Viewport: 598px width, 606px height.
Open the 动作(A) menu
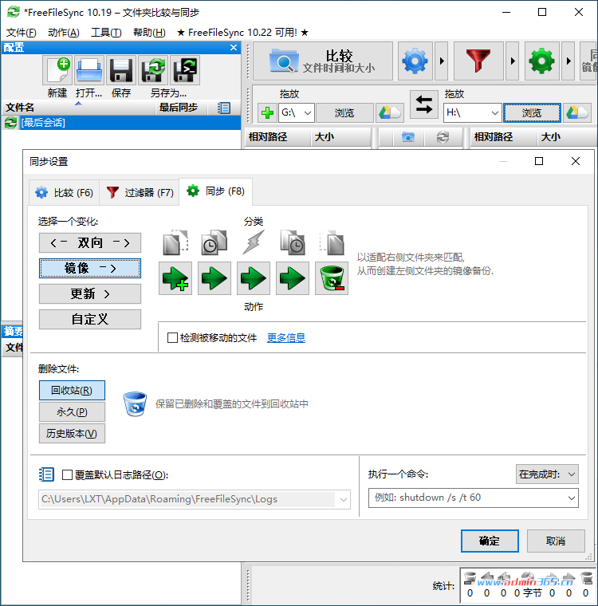64,33
